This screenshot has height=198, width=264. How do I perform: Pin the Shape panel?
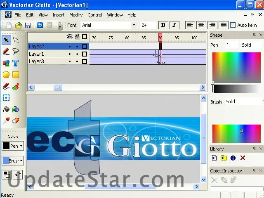click(254, 35)
